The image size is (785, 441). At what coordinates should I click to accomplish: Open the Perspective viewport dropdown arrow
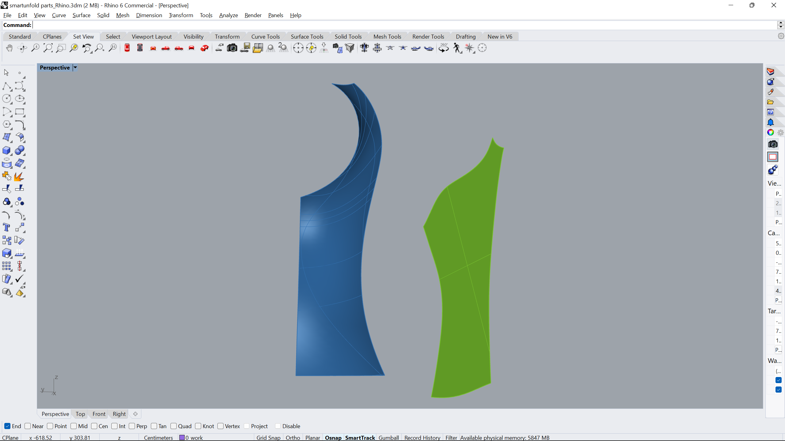[75, 68]
